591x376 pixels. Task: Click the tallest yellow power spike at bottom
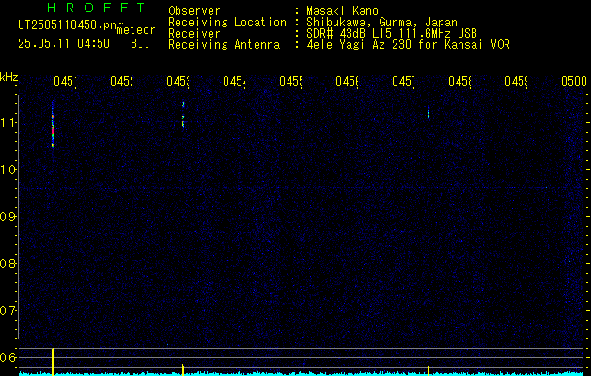(x=53, y=362)
